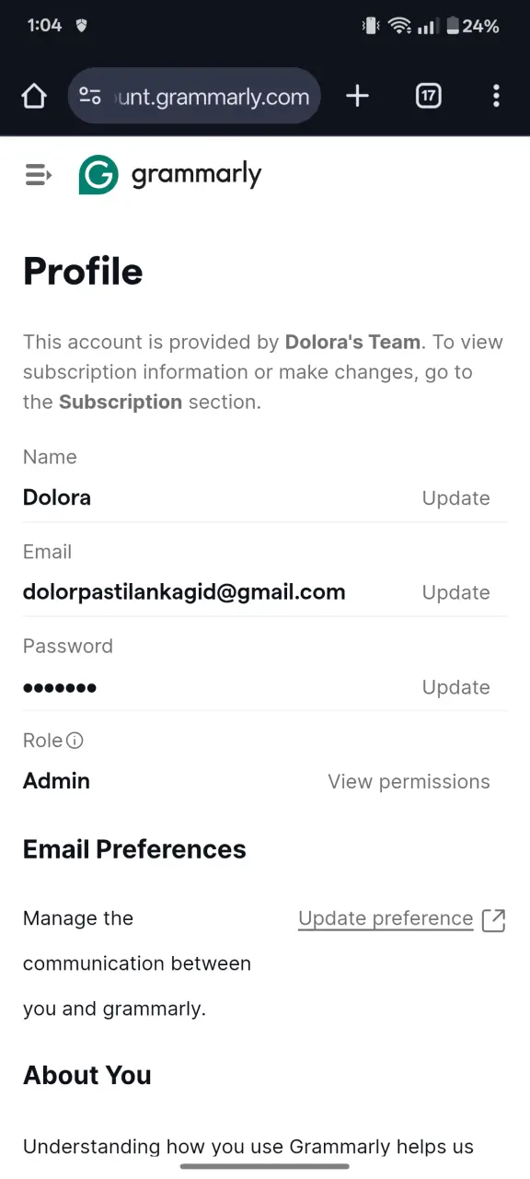
Task: Select the masked password dots
Action: point(60,687)
